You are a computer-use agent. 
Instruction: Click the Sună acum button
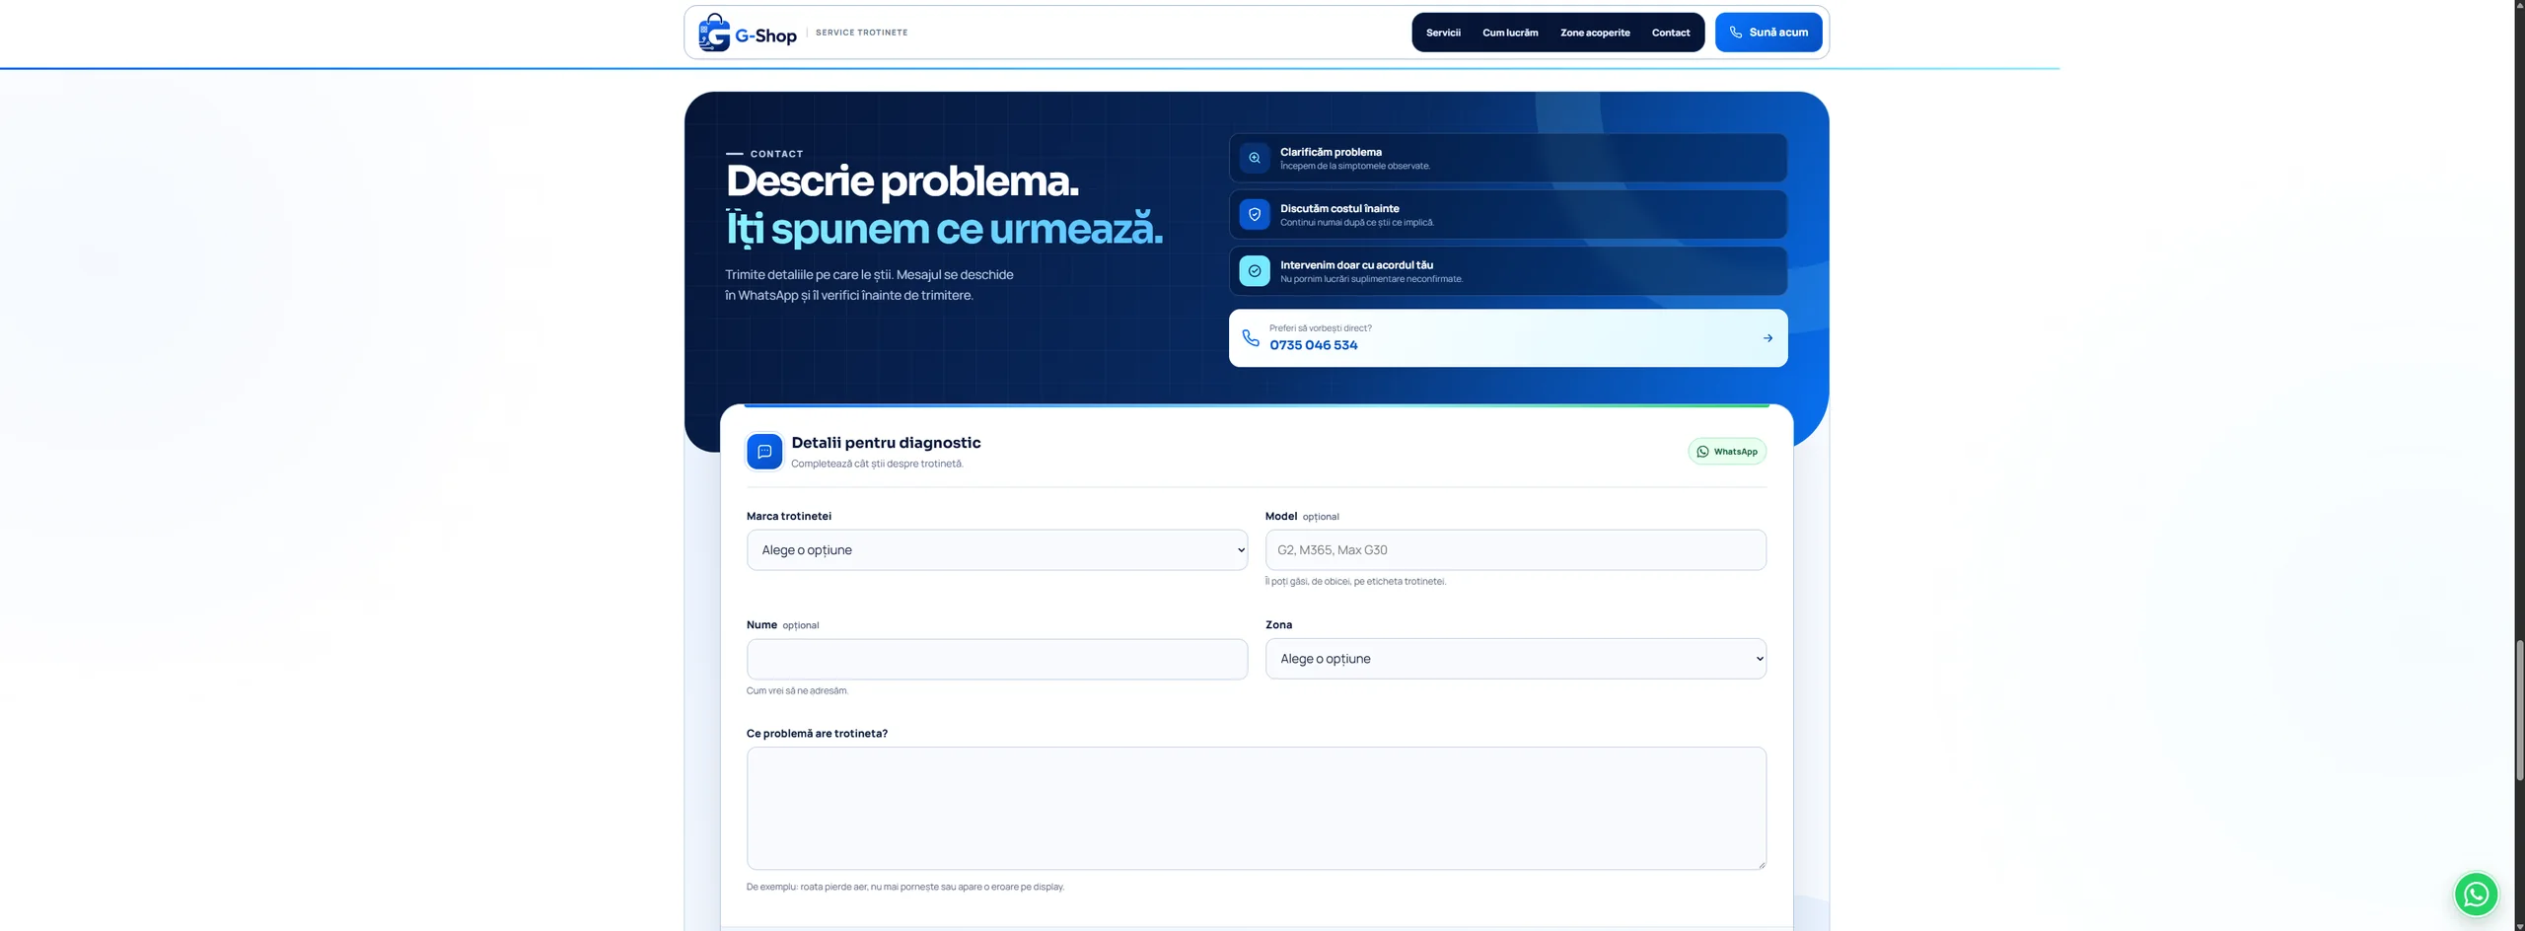(x=1768, y=33)
